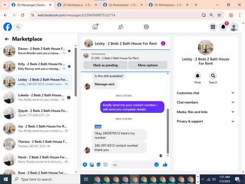Reload the page with browser refresh icon
The height and width of the screenshot is (184, 245).
pos(23,15)
